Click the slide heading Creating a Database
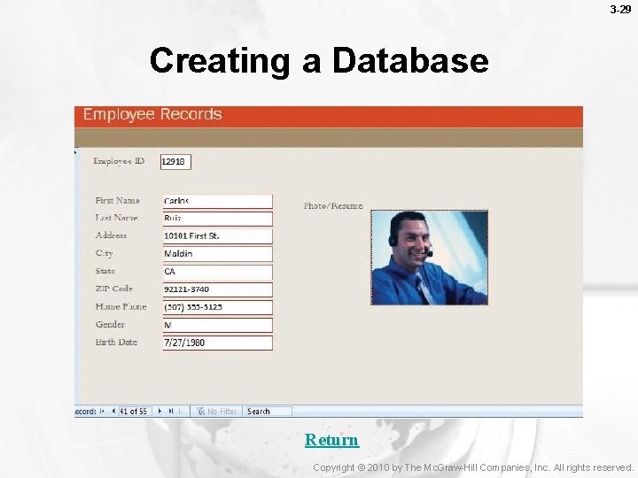This screenshot has height=478, width=638. click(x=319, y=60)
